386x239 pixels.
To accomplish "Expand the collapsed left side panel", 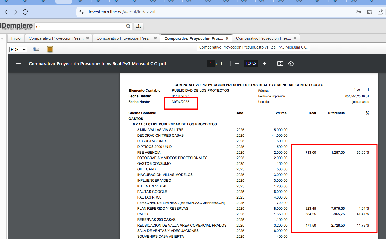I will pyautogui.click(x=2, y=39).
